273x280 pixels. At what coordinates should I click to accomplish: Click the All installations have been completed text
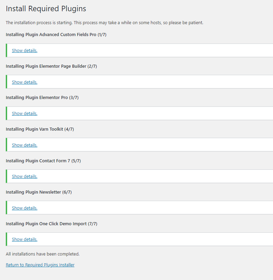(42, 254)
